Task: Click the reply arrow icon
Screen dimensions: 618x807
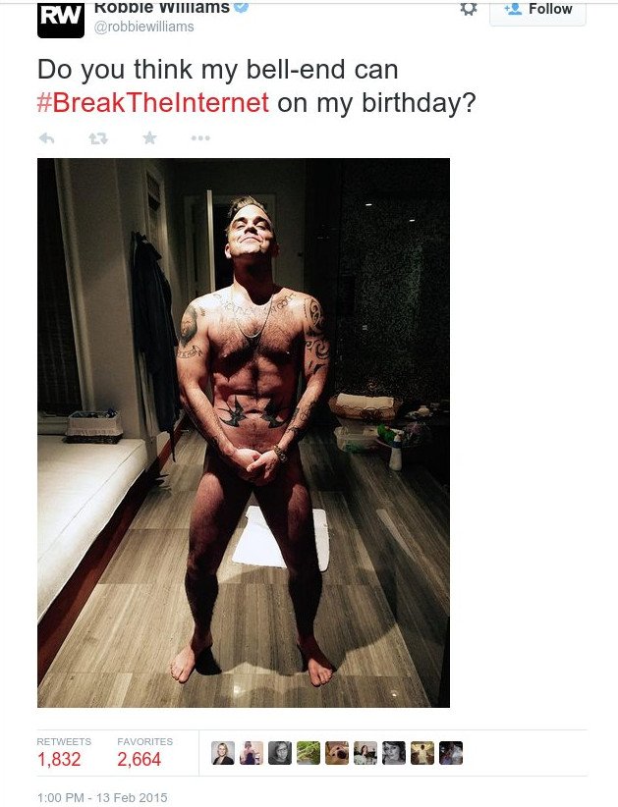Action: [47, 137]
